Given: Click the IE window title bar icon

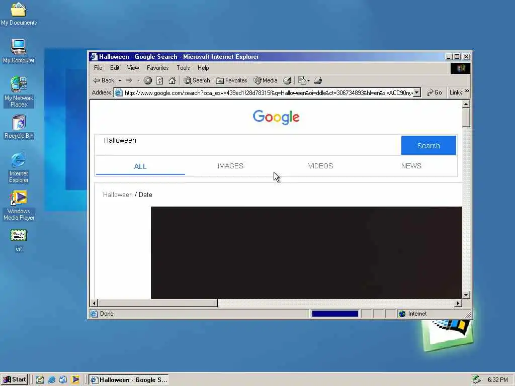Looking at the screenshot, I should (x=94, y=56).
